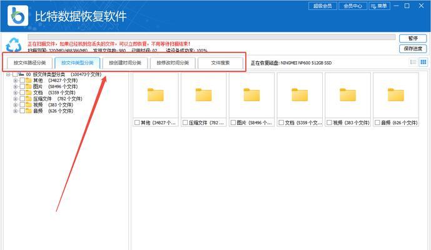
Task: Click folder icon of 文档 tree row
Action: tap(29, 92)
